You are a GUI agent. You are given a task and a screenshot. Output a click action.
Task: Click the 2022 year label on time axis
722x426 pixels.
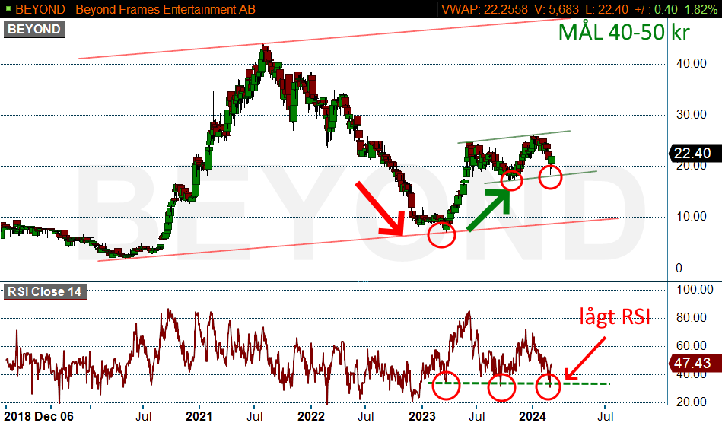click(x=311, y=416)
